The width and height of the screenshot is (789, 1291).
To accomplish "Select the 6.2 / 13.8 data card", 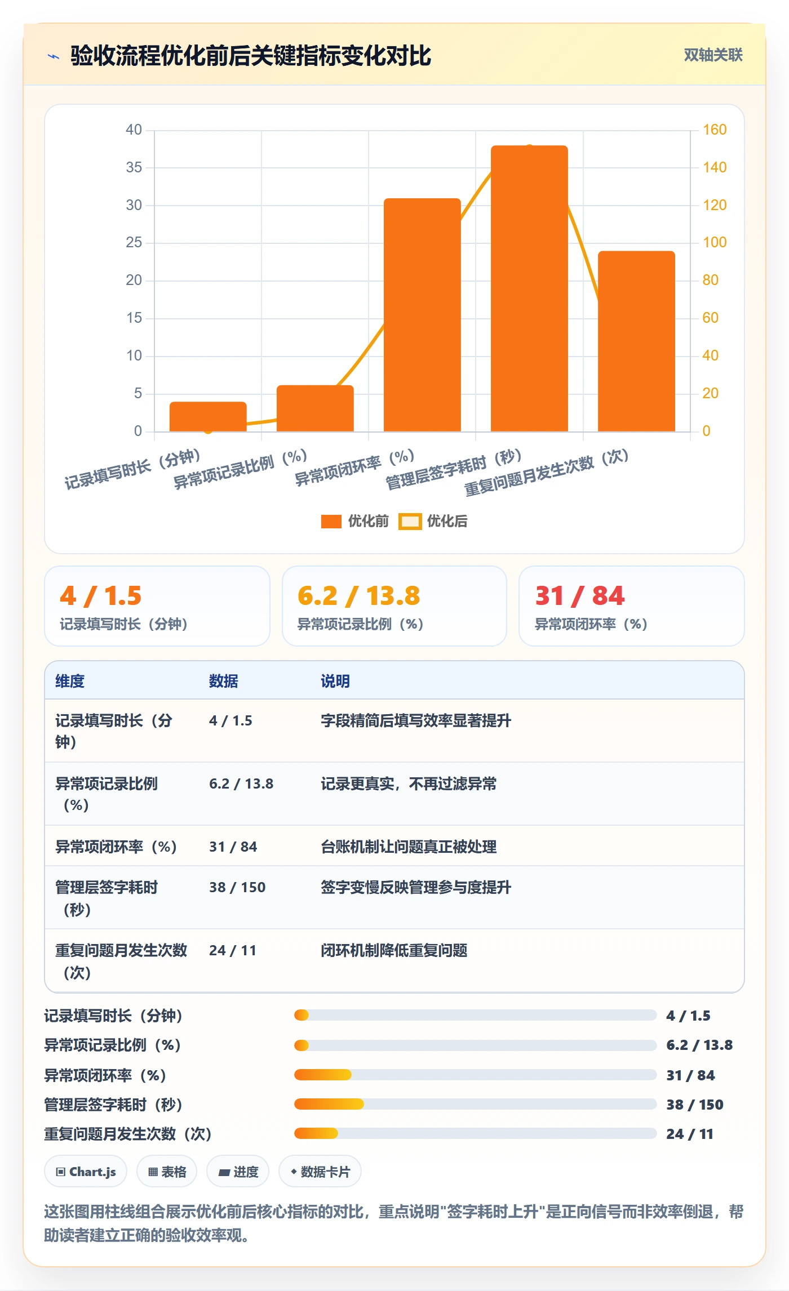I will 394,606.
